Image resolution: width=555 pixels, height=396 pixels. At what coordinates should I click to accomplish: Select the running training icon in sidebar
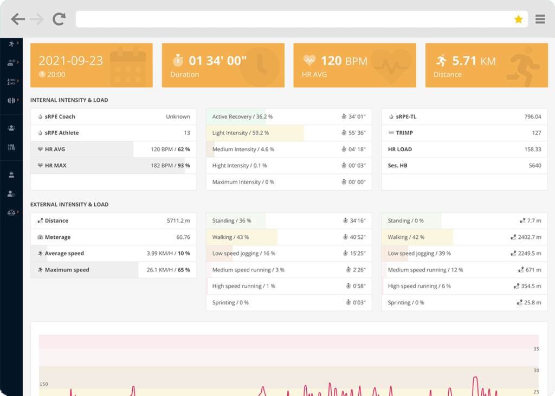click(x=12, y=43)
